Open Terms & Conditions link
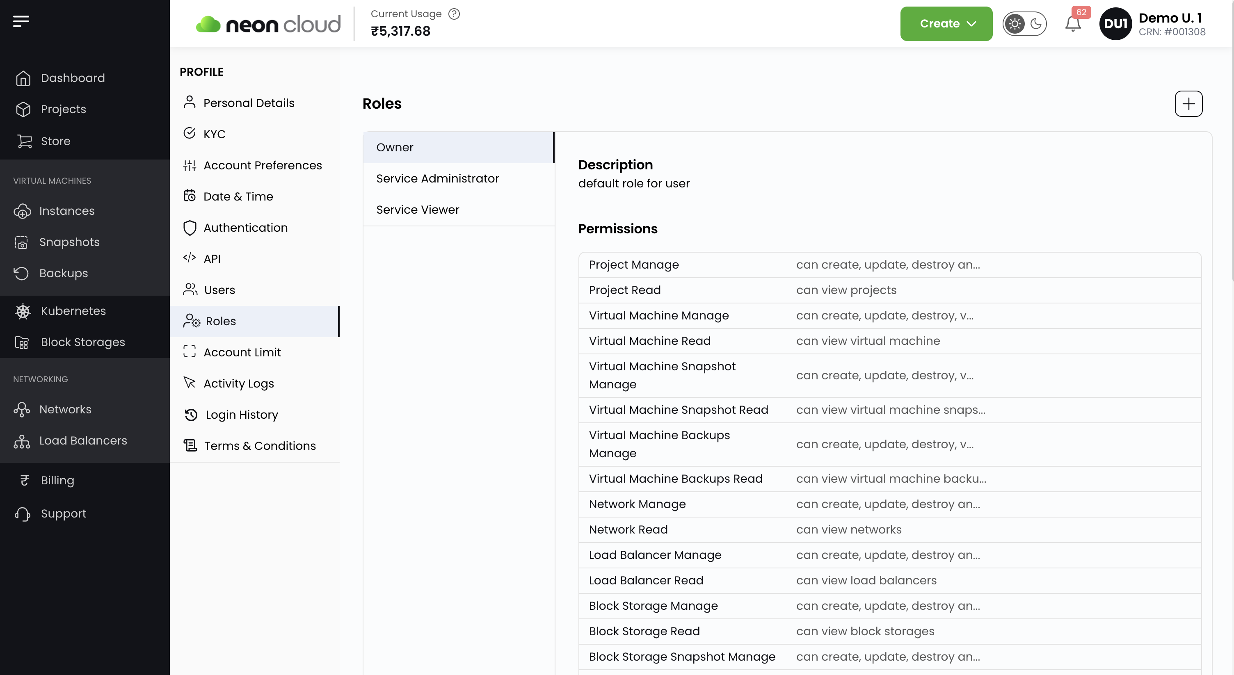Screen dimensions: 1234x675 [260, 446]
